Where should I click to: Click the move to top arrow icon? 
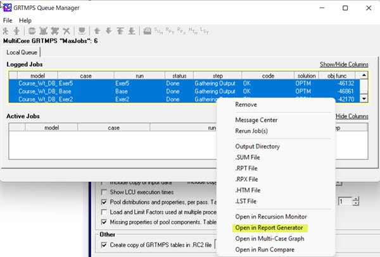point(120,30)
